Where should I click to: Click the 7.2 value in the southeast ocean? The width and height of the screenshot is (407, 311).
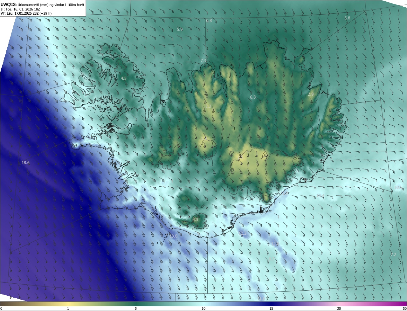point(393,255)
